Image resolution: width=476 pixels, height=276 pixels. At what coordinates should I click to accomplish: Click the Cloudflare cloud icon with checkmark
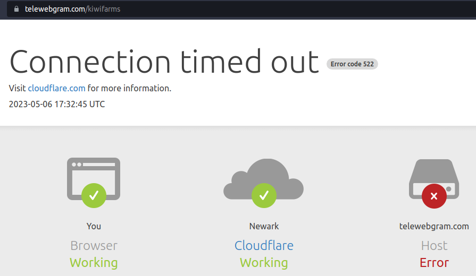click(x=263, y=183)
